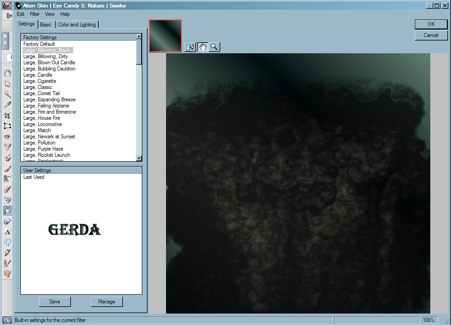Image resolution: width=451 pixels, height=325 pixels.
Task: Select the Large, Match preset
Action: (x=37, y=130)
